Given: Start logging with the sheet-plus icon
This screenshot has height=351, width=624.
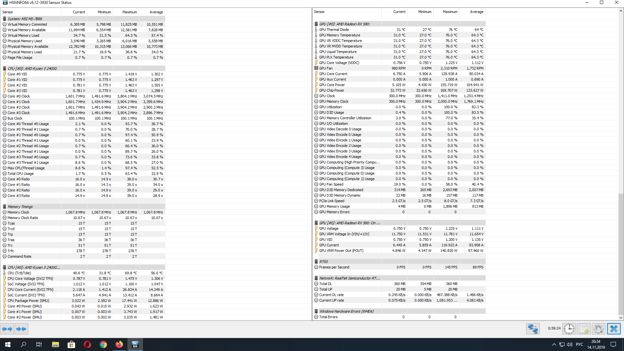Looking at the screenshot, I should tap(584, 329).
